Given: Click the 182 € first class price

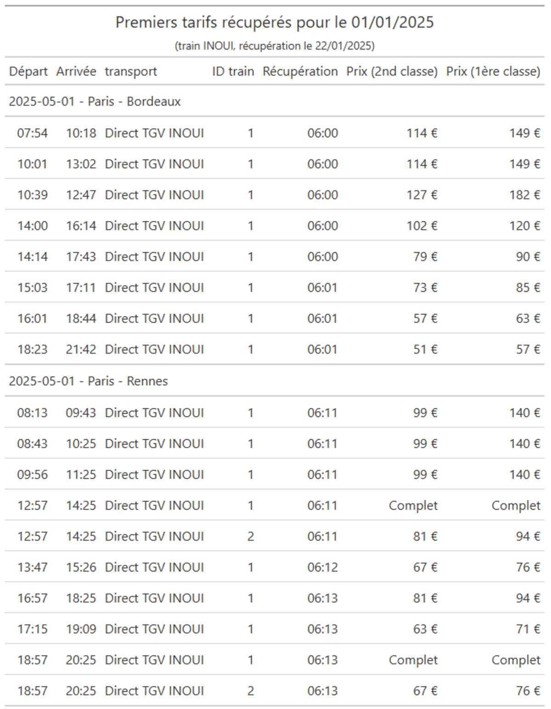Looking at the screenshot, I should click(x=524, y=195).
